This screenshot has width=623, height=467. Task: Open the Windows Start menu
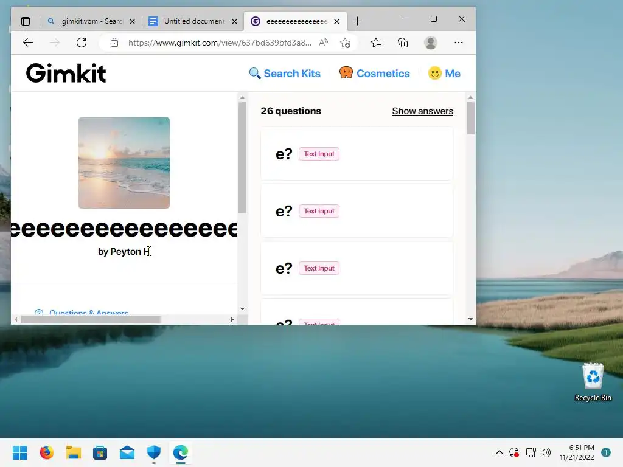pos(19,452)
